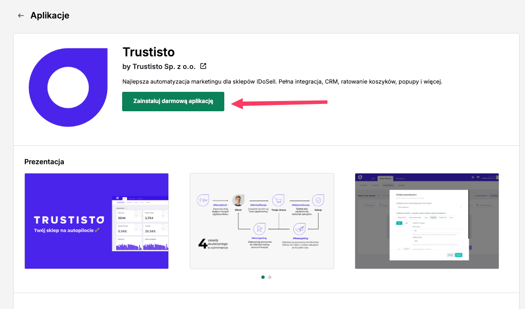525x309 pixels.
Task: Click the Prezentacja section heading
Action: click(44, 162)
